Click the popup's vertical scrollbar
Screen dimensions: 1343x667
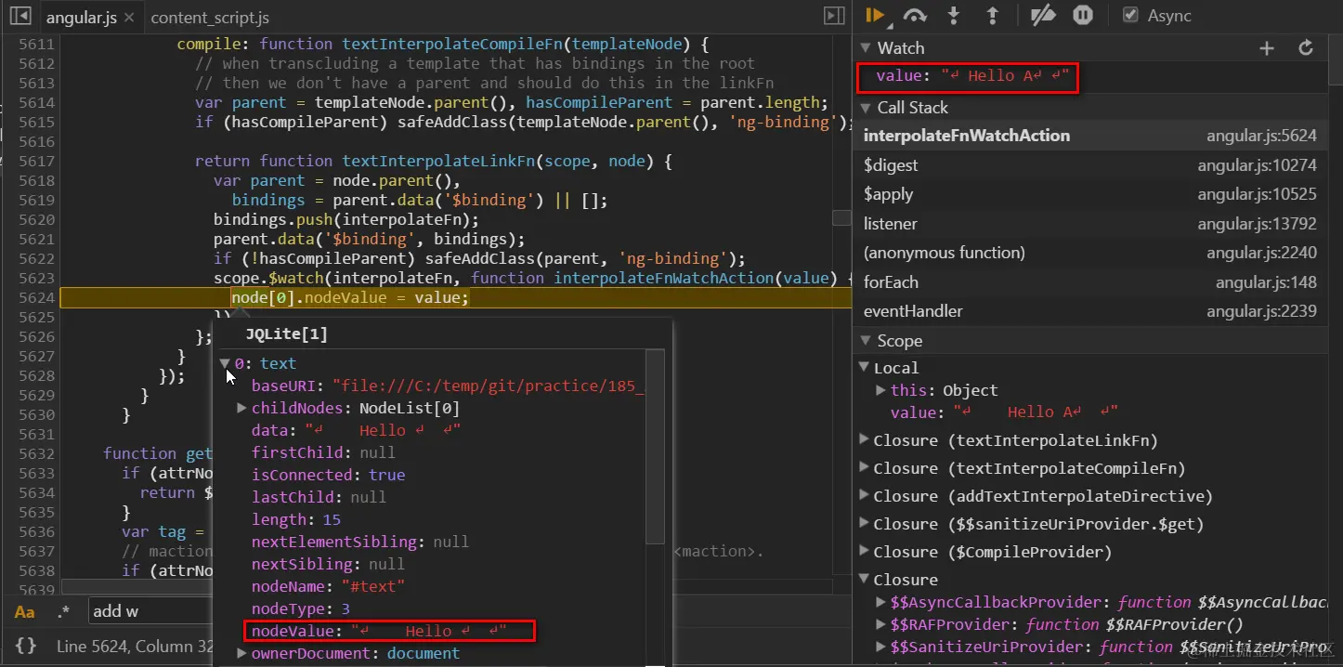click(x=656, y=446)
